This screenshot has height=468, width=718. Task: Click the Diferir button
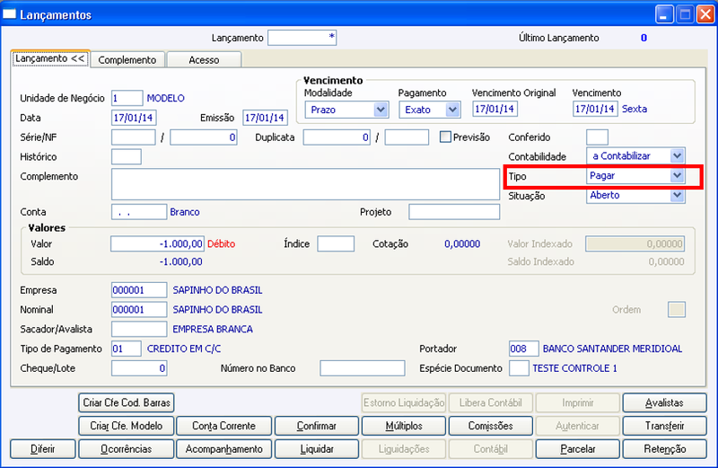[x=42, y=449]
